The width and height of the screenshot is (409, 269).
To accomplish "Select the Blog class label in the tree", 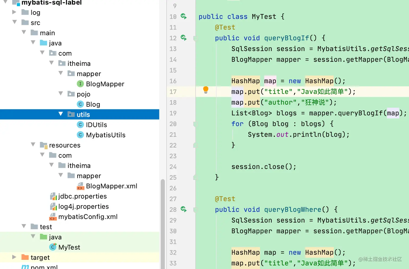I will [93, 104].
